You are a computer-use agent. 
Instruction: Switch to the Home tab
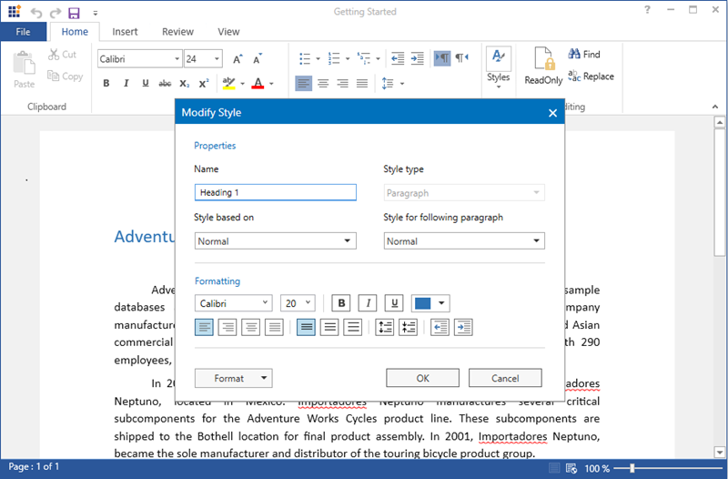tap(75, 32)
